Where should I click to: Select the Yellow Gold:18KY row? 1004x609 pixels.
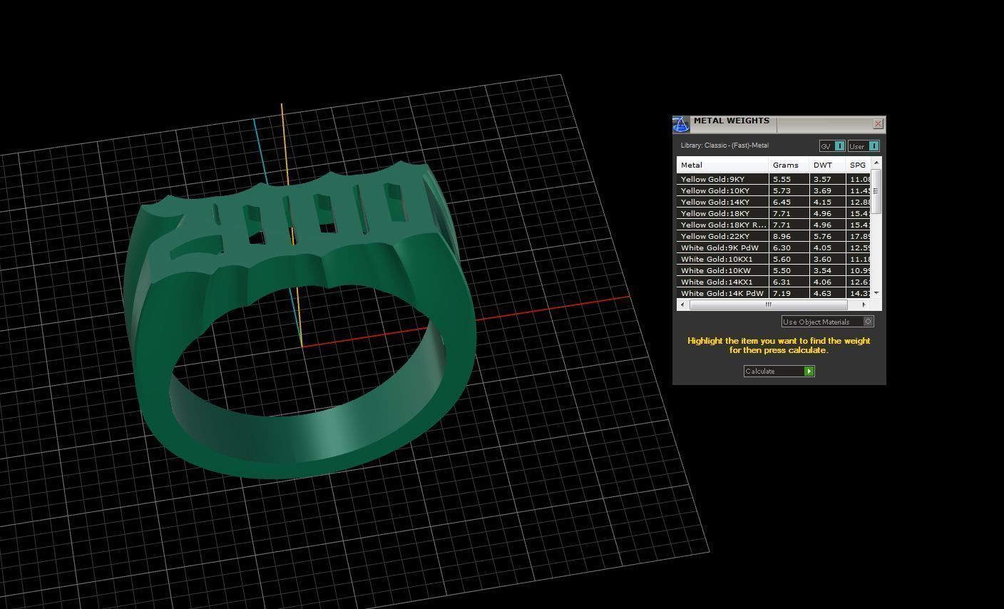click(774, 213)
